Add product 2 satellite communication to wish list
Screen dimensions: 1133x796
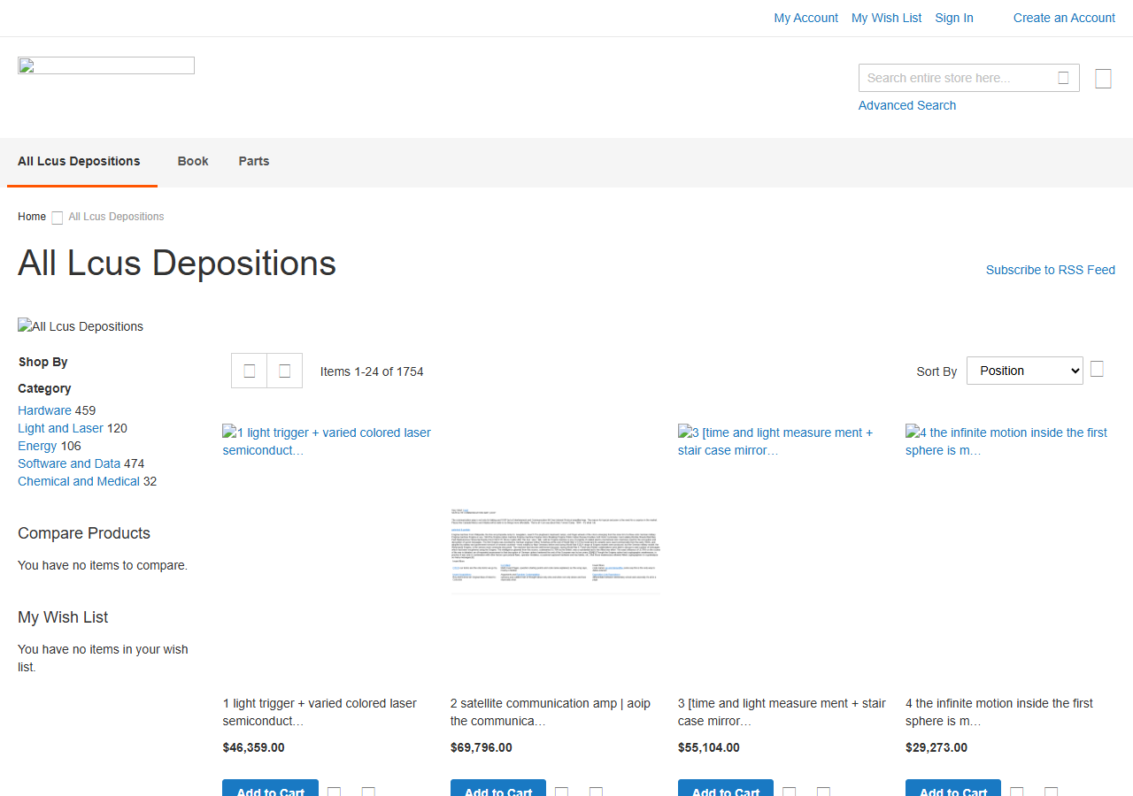click(561, 792)
